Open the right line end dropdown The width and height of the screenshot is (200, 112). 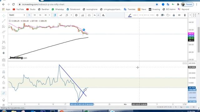point(152,15)
